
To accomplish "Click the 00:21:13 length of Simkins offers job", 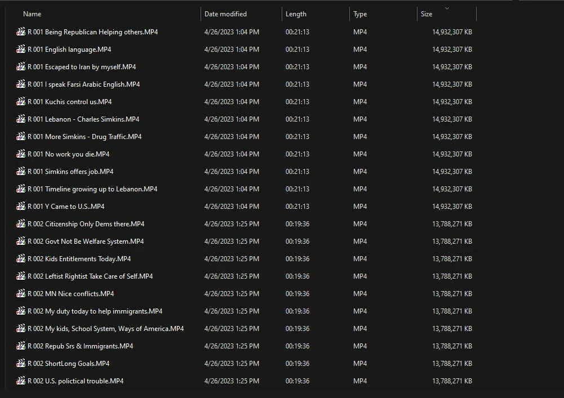I will pos(297,172).
